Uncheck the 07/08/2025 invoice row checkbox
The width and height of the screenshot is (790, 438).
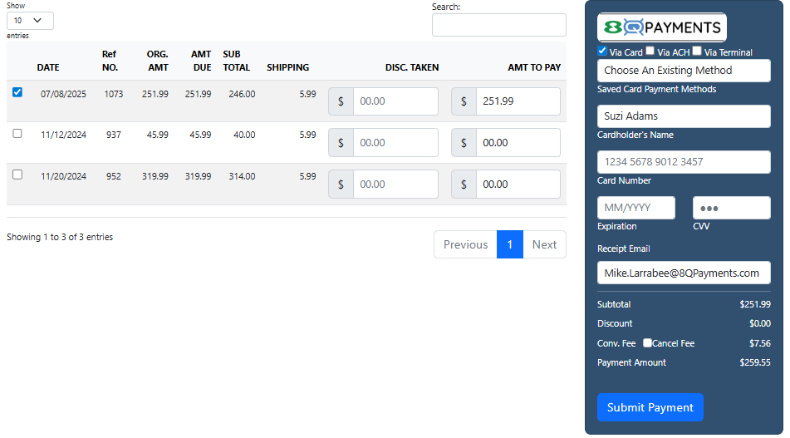pos(17,92)
